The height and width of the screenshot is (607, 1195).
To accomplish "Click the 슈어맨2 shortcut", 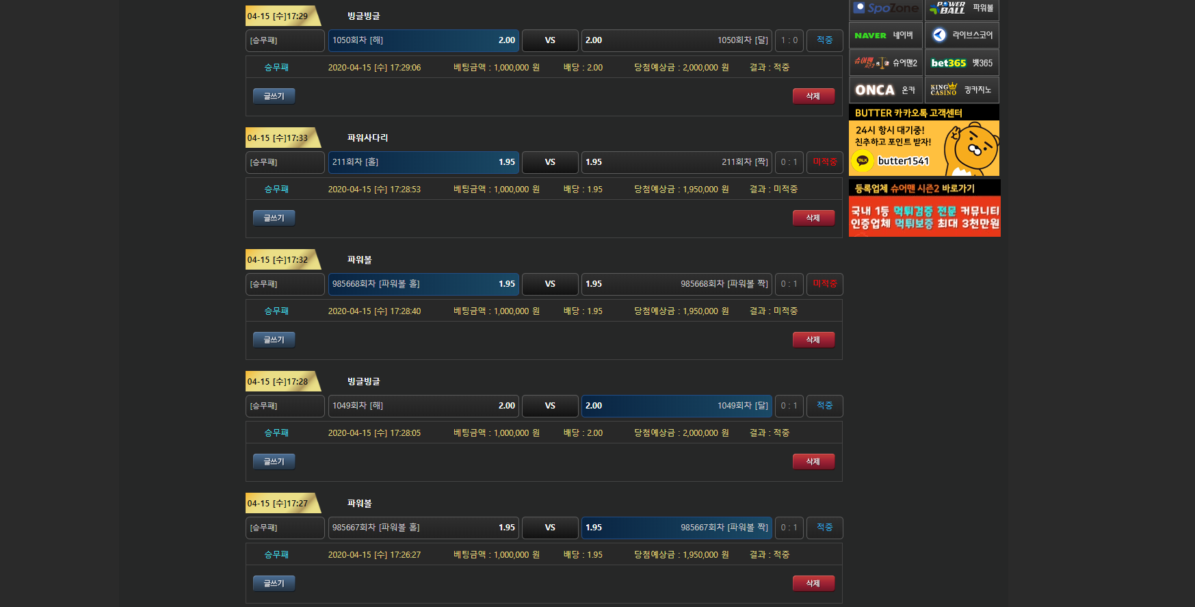I will pyautogui.click(x=886, y=62).
